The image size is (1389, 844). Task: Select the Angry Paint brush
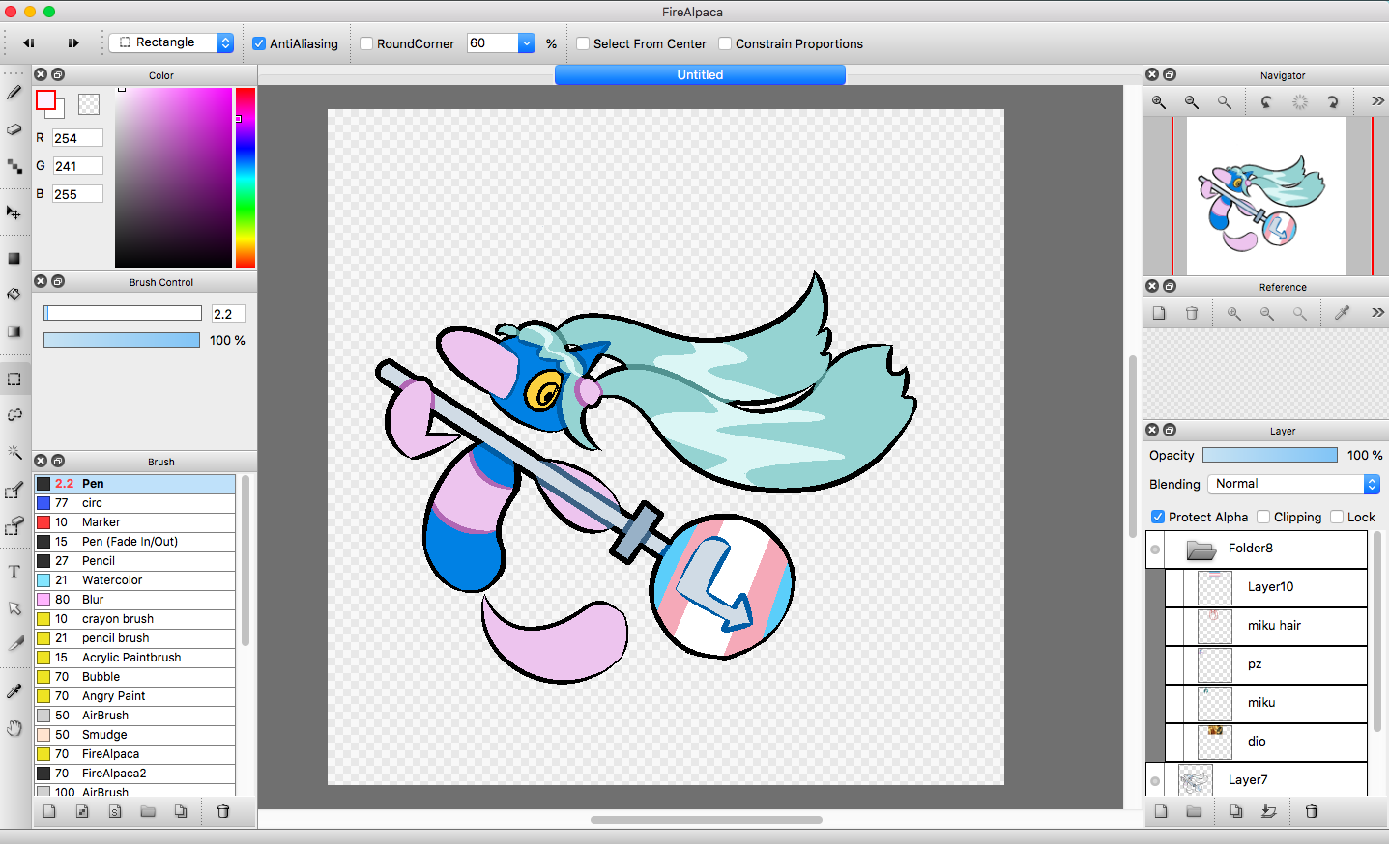(135, 696)
